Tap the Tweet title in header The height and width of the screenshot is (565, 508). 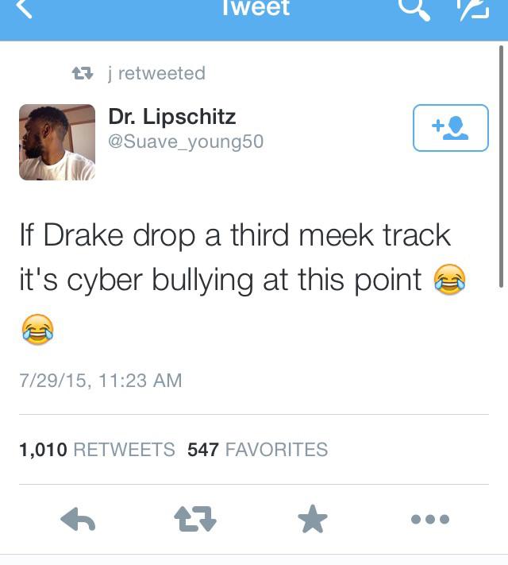(x=256, y=8)
